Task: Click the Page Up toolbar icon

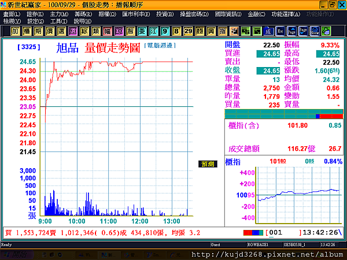Action: (291, 31)
